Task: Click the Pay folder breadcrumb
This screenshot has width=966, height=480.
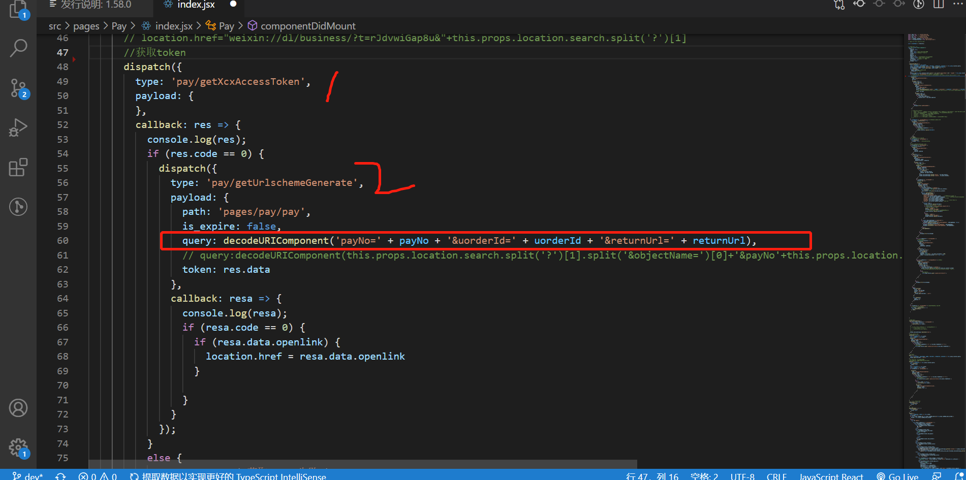Action: tap(119, 26)
